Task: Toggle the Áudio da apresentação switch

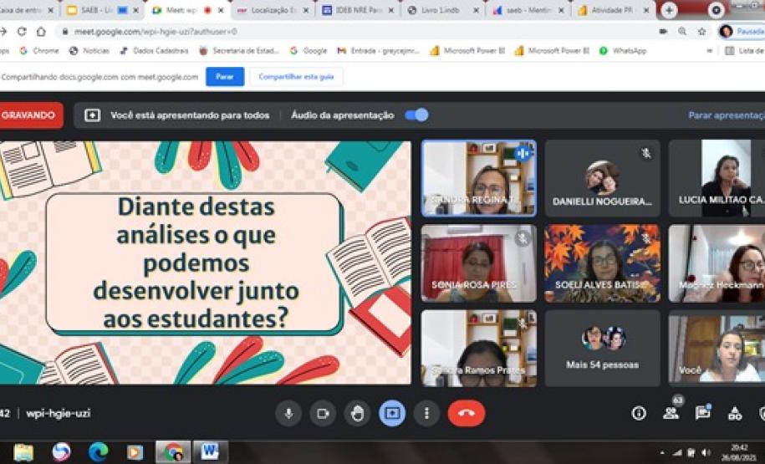Action: coord(416,115)
